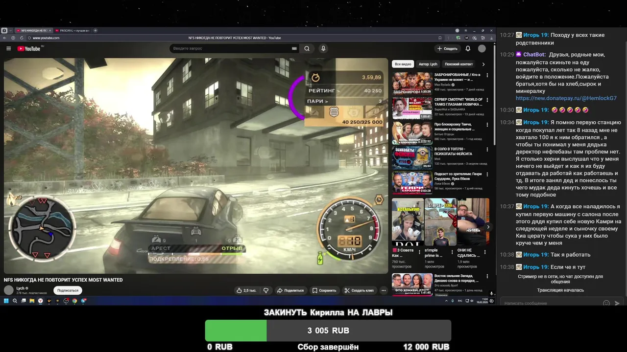The height and width of the screenshot is (352, 627).
Task: Open the tab list button at browser top-left
Action: pyautogui.click(x=4, y=30)
